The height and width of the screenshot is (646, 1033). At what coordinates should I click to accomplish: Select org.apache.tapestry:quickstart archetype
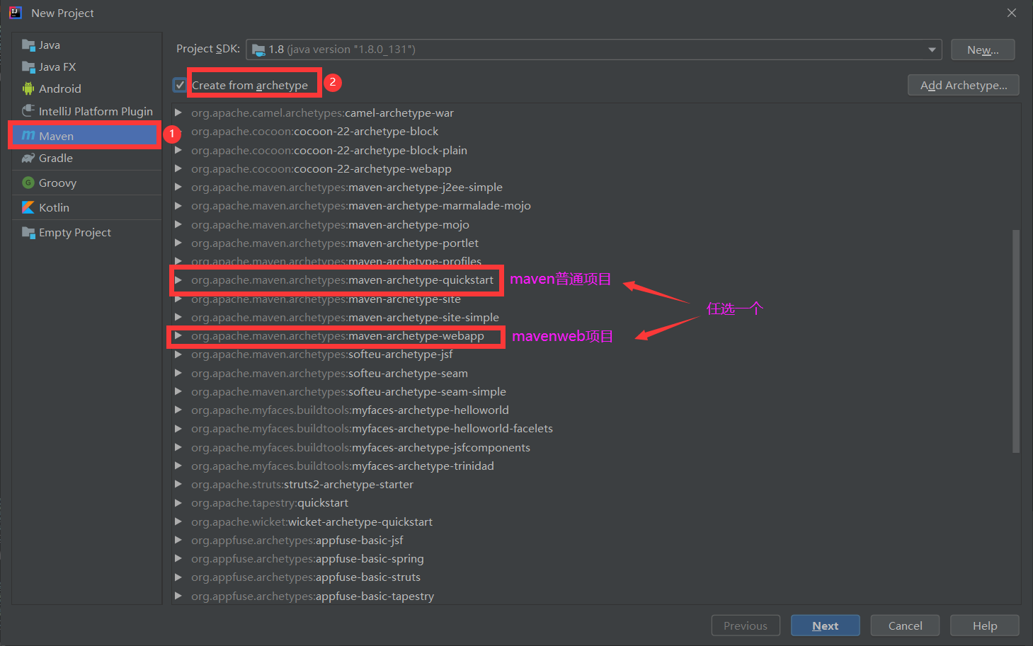click(x=270, y=503)
